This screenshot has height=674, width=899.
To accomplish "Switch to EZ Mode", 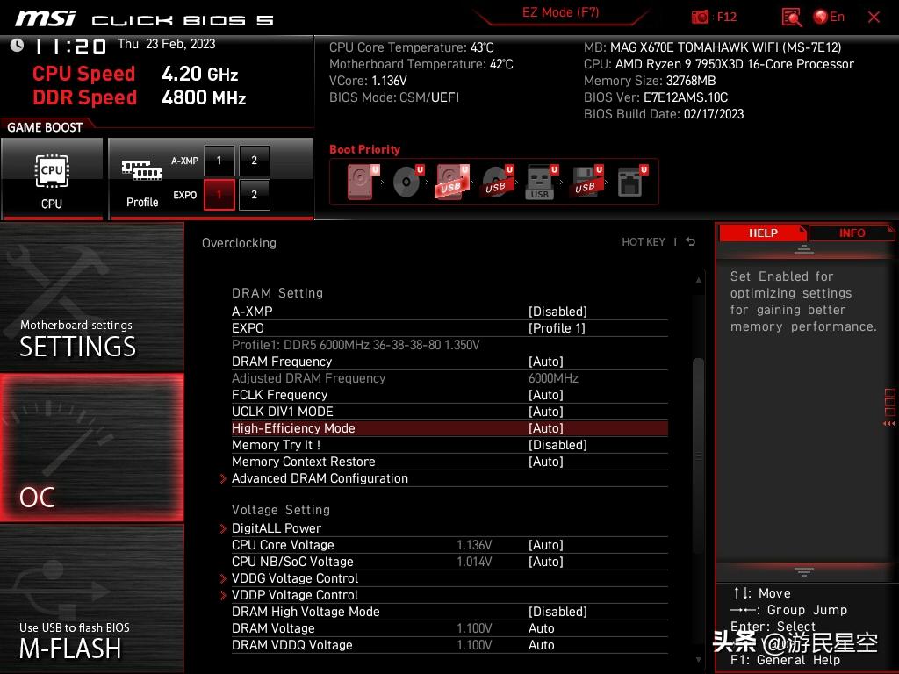I will point(560,12).
